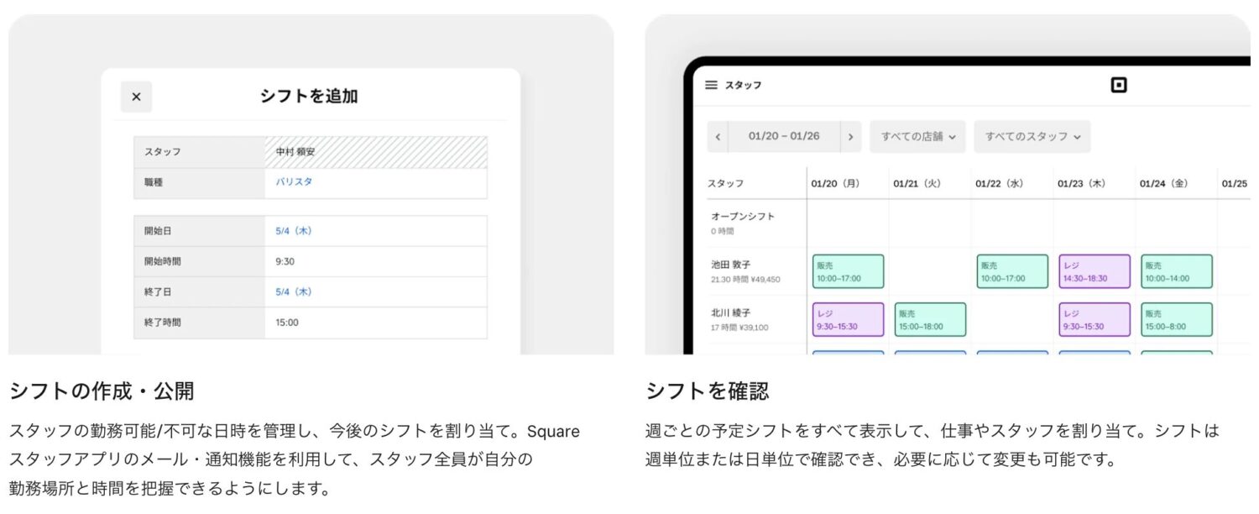This screenshot has width=1259, height=514.
Task: Close the シフトを追加 dialog with X
Action: click(136, 97)
